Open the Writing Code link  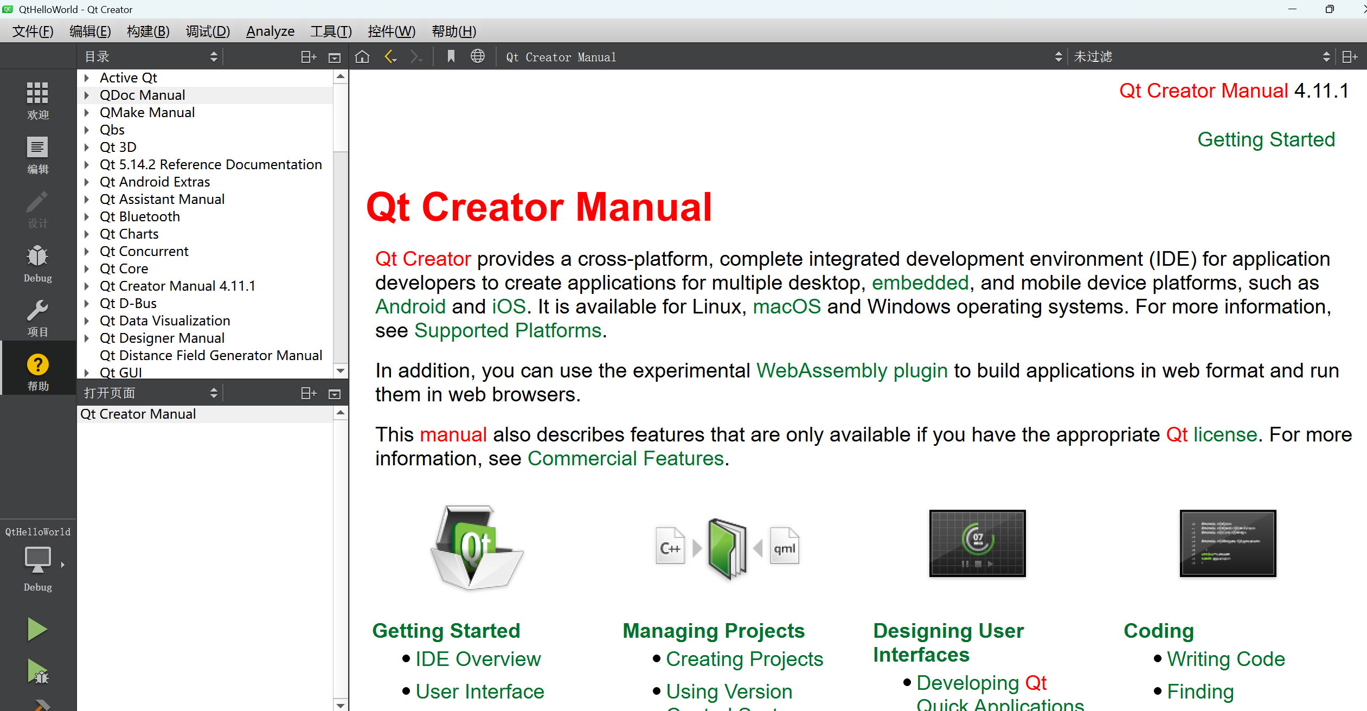pos(1226,659)
